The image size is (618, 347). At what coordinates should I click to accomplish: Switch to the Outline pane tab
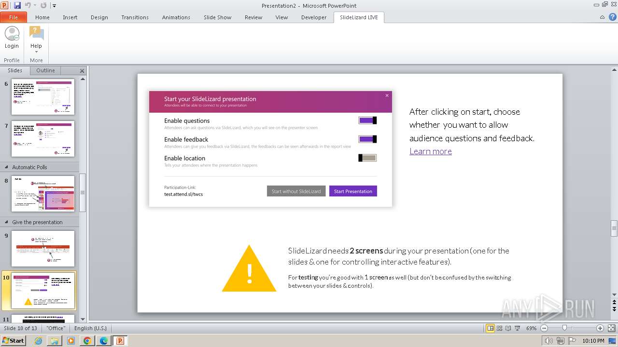pyautogui.click(x=45, y=70)
